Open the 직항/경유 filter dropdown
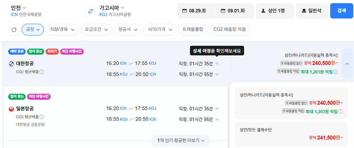Screen dimensions: 354x148 (62, 30)
